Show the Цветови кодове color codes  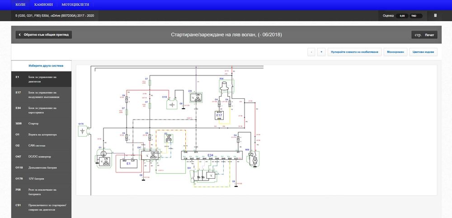(x=424, y=52)
